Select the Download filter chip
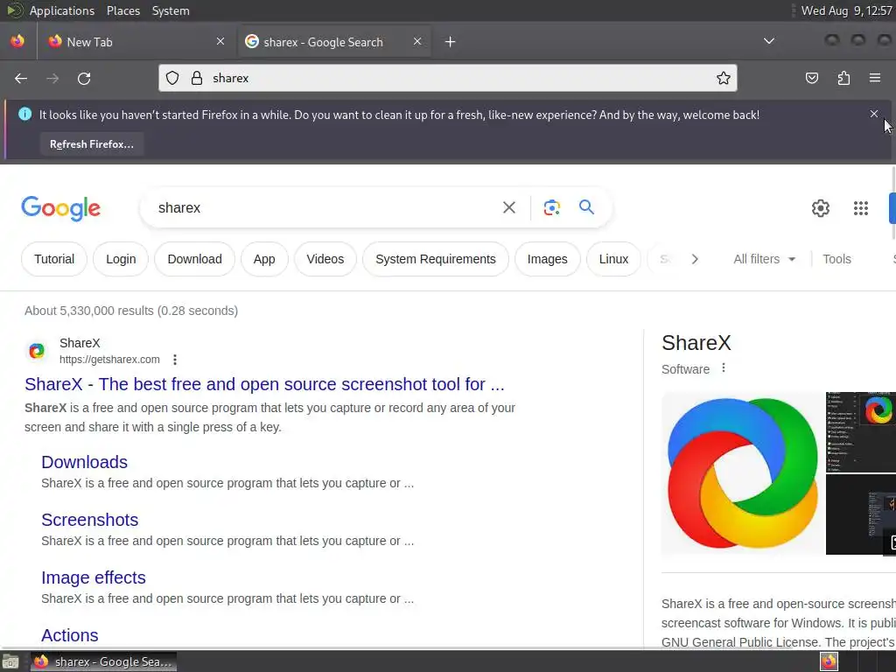Viewport: 896px width, 672px height. 195,259
